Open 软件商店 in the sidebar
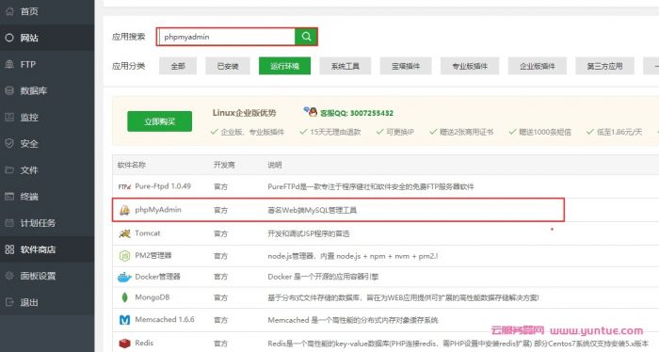Screen dimensions: 659x352 coord(38,249)
